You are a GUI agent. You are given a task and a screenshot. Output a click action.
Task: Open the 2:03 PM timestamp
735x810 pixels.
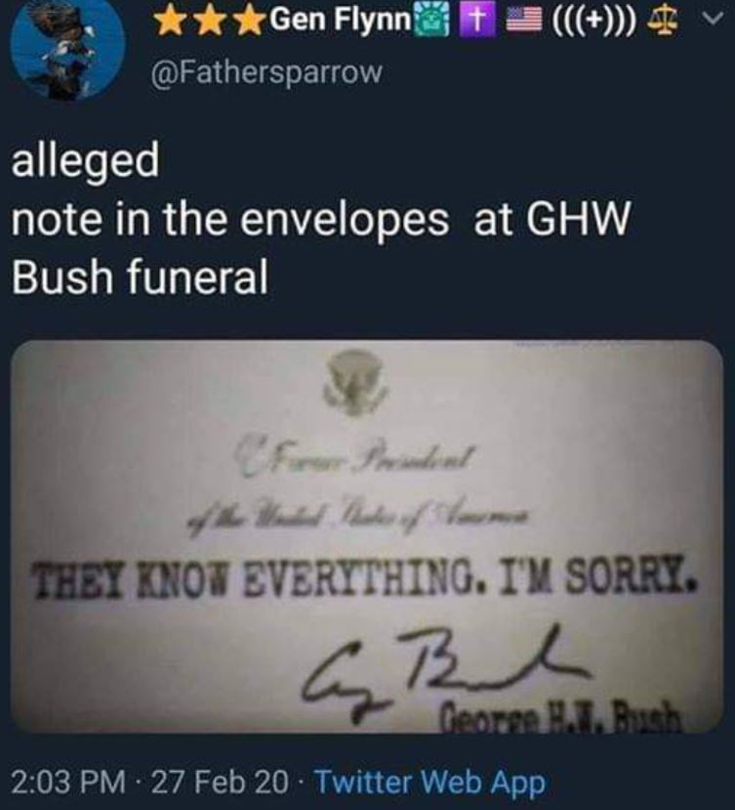pos(68,783)
